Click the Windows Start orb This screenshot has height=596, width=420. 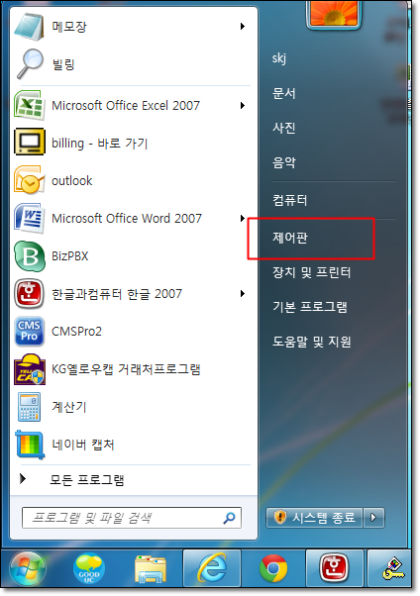(x=28, y=569)
